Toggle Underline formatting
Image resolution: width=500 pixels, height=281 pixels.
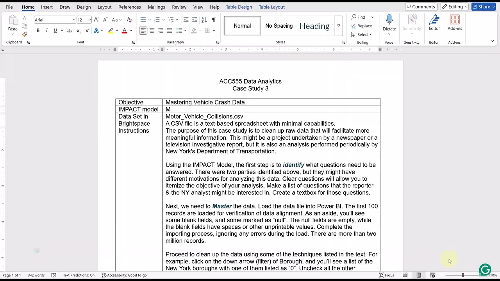(55, 30)
